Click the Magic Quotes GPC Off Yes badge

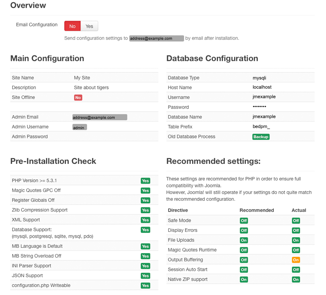pos(145,191)
